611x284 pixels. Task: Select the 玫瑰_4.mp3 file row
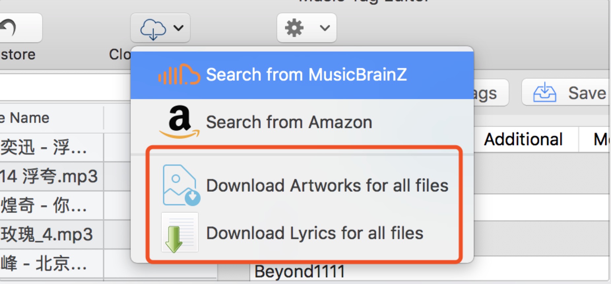(x=52, y=234)
